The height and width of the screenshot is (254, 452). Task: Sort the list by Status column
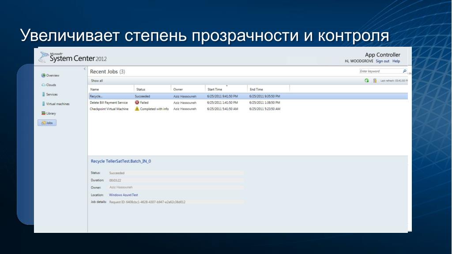[x=141, y=90]
